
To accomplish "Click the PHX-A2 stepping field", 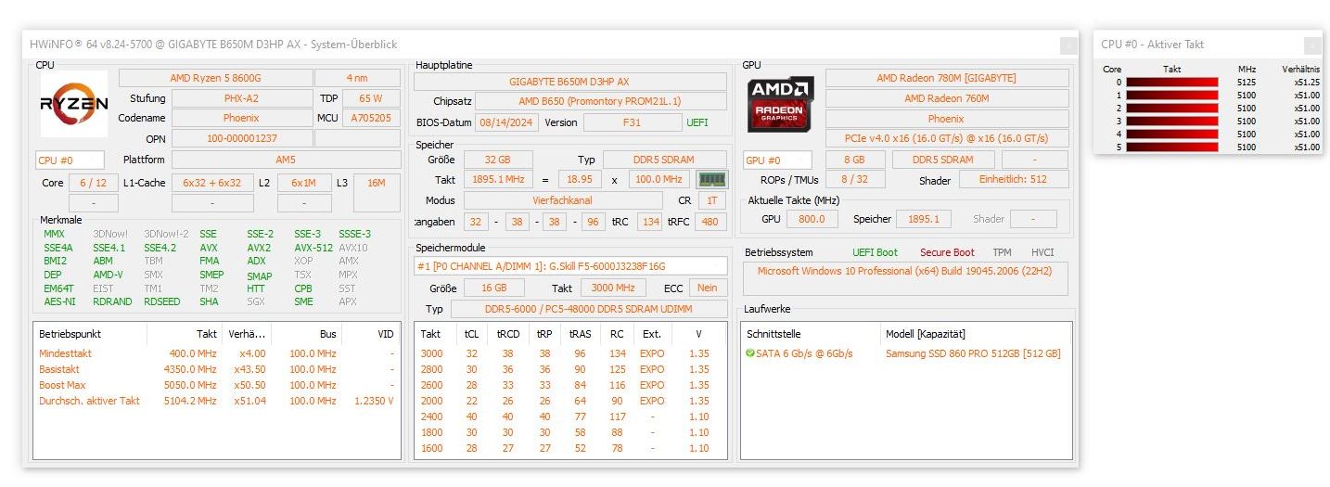I will point(242,98).
